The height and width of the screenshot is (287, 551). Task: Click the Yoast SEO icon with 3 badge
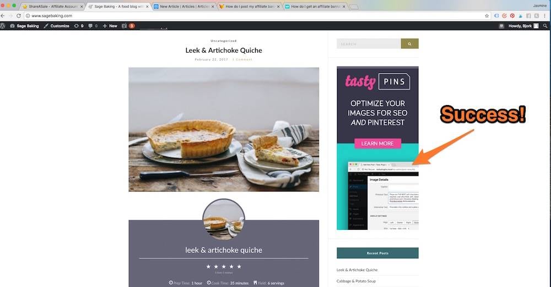128,26
